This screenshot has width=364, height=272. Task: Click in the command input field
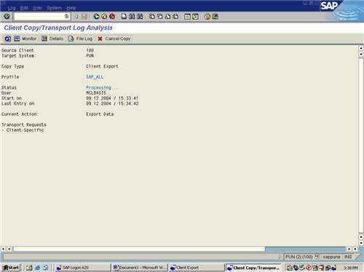click(x=39, y=16)
